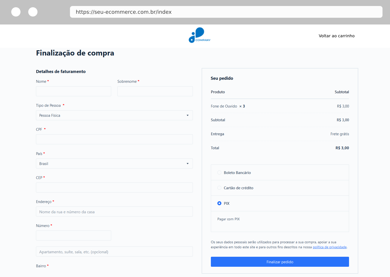Click the second white circle window button
This screenshot has height=277, width=390.
tap(33, 12)
